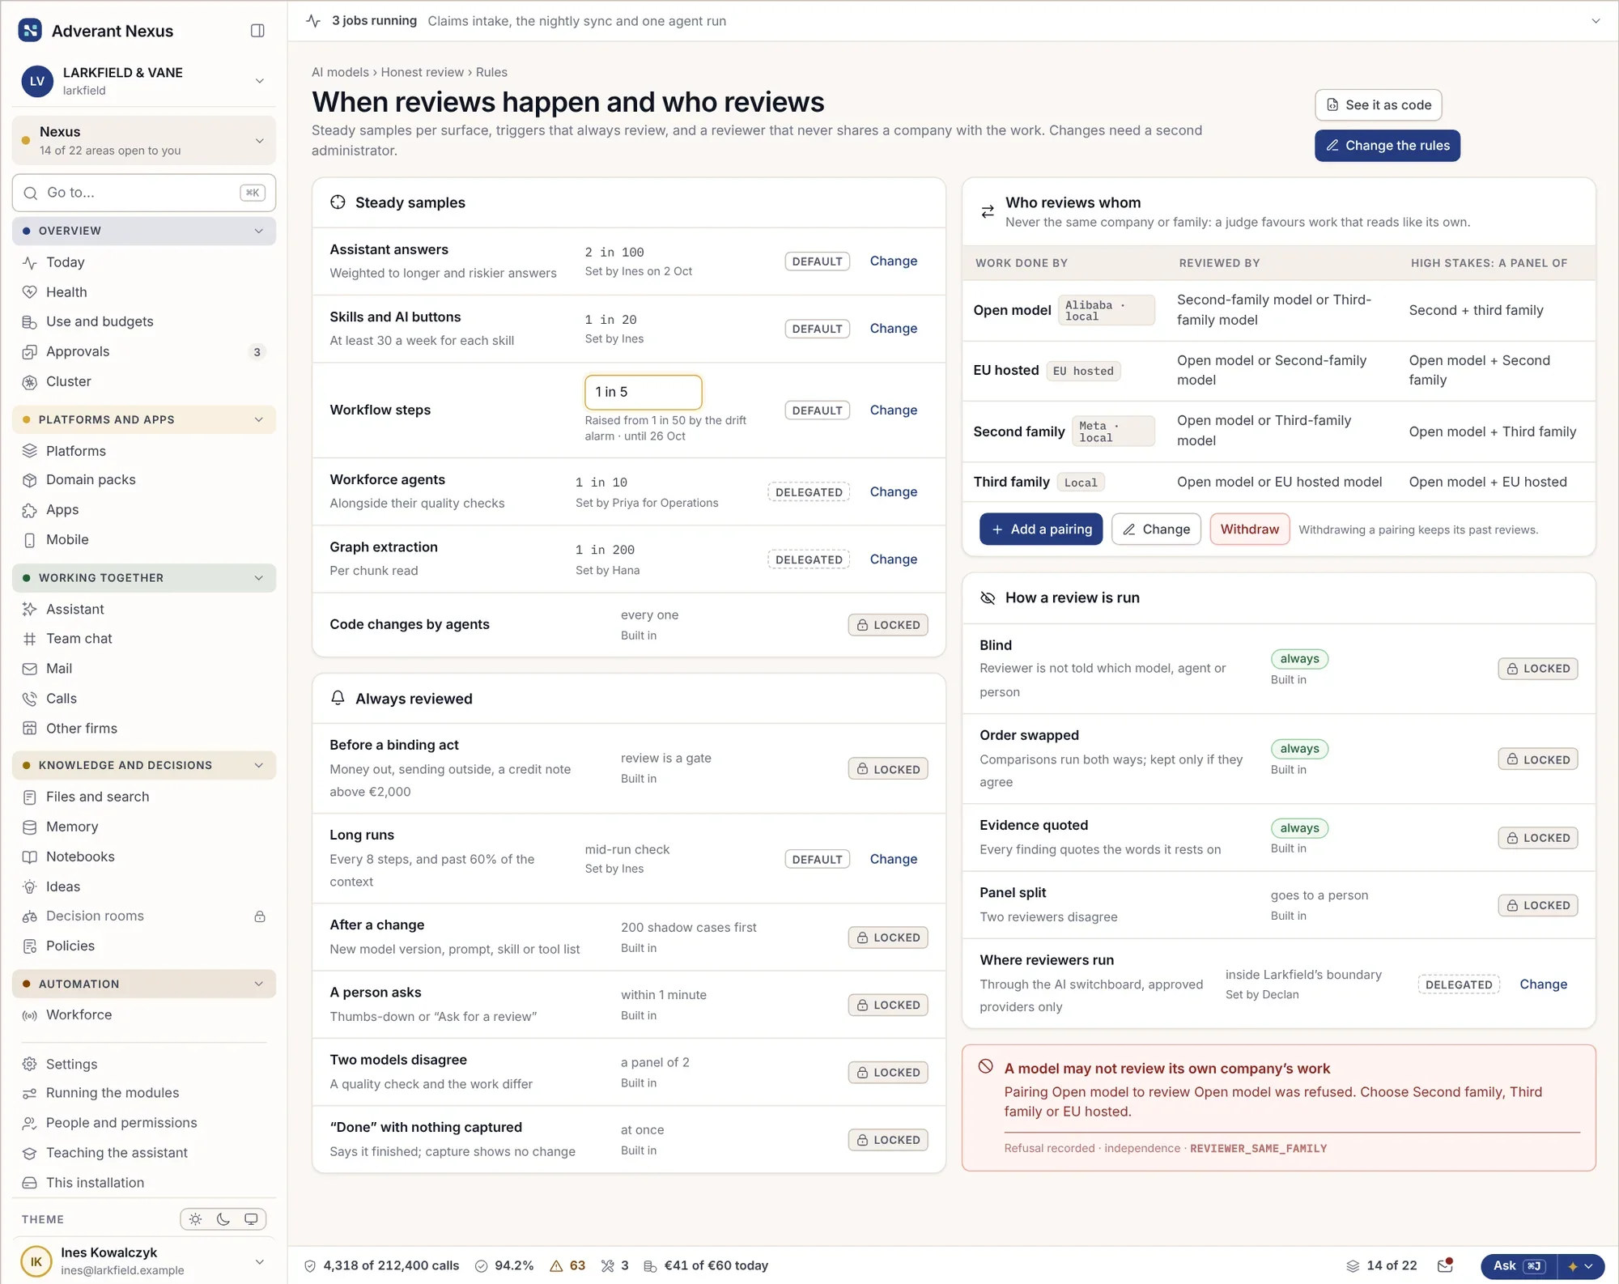Open Team chat
The height and width of the screenshot is (1284, 1619).
tap(79, 639)
